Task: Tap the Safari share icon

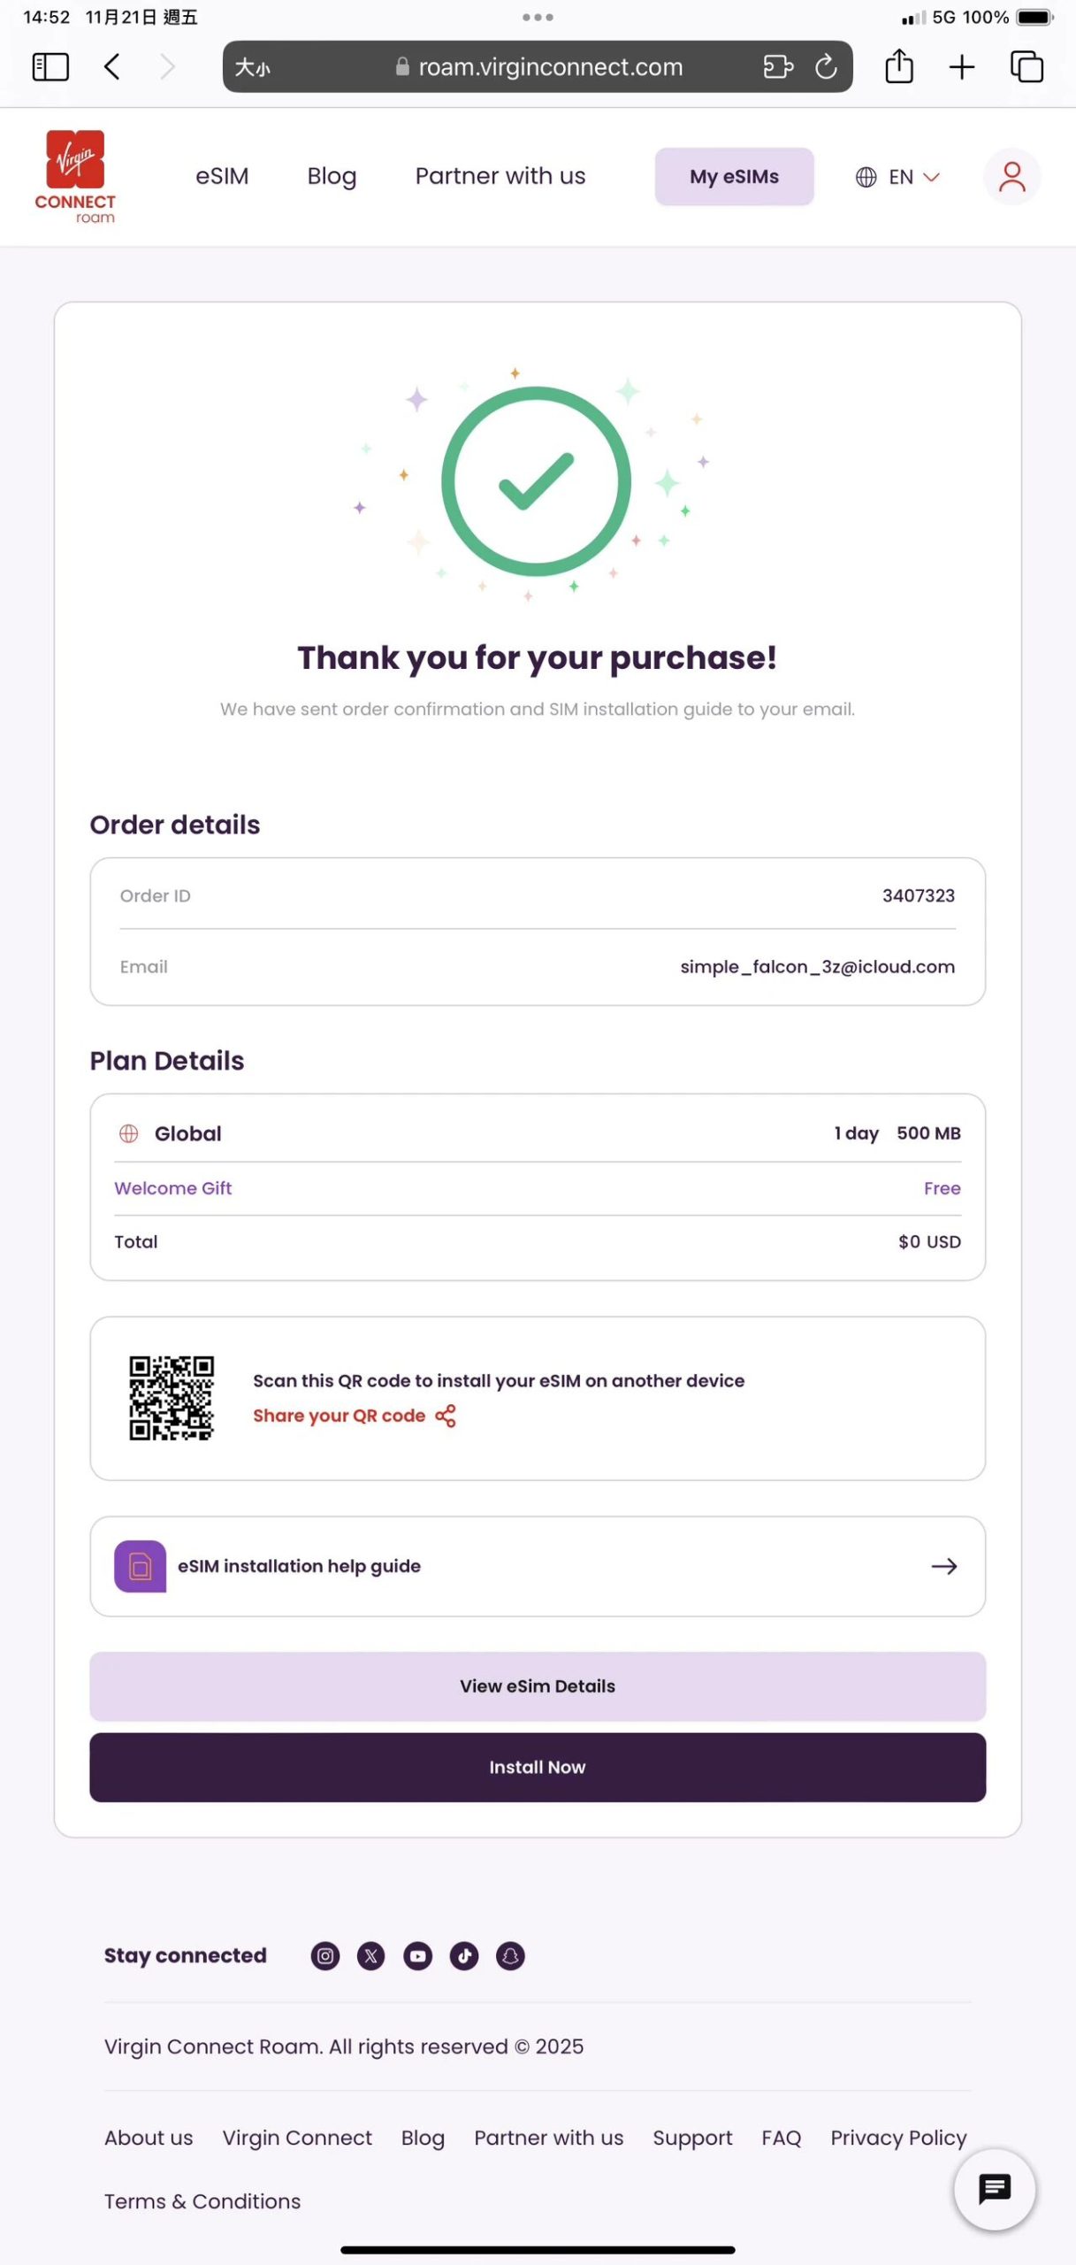Action: pos(899,66)
